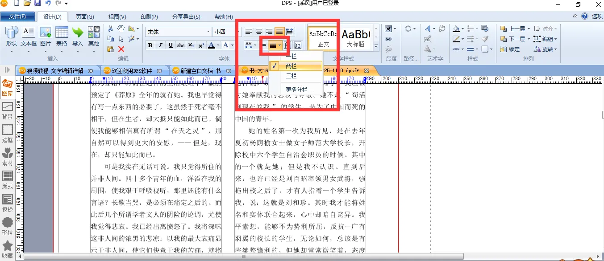The height and width of the screenshot is (261, 604).
Task: Toggle subscript x₂ formatting
Action: tap(191, 45)
